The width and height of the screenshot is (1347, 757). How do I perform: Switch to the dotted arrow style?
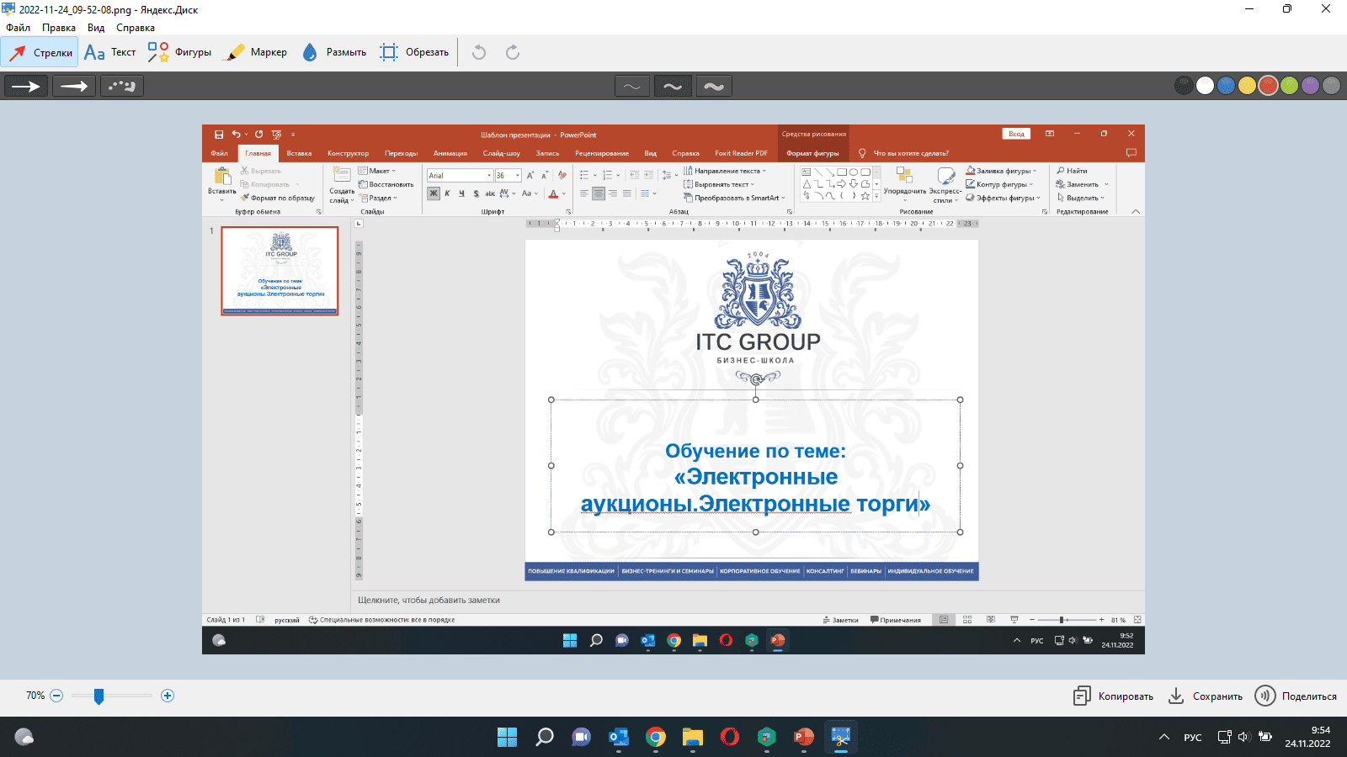click(122, 86)
